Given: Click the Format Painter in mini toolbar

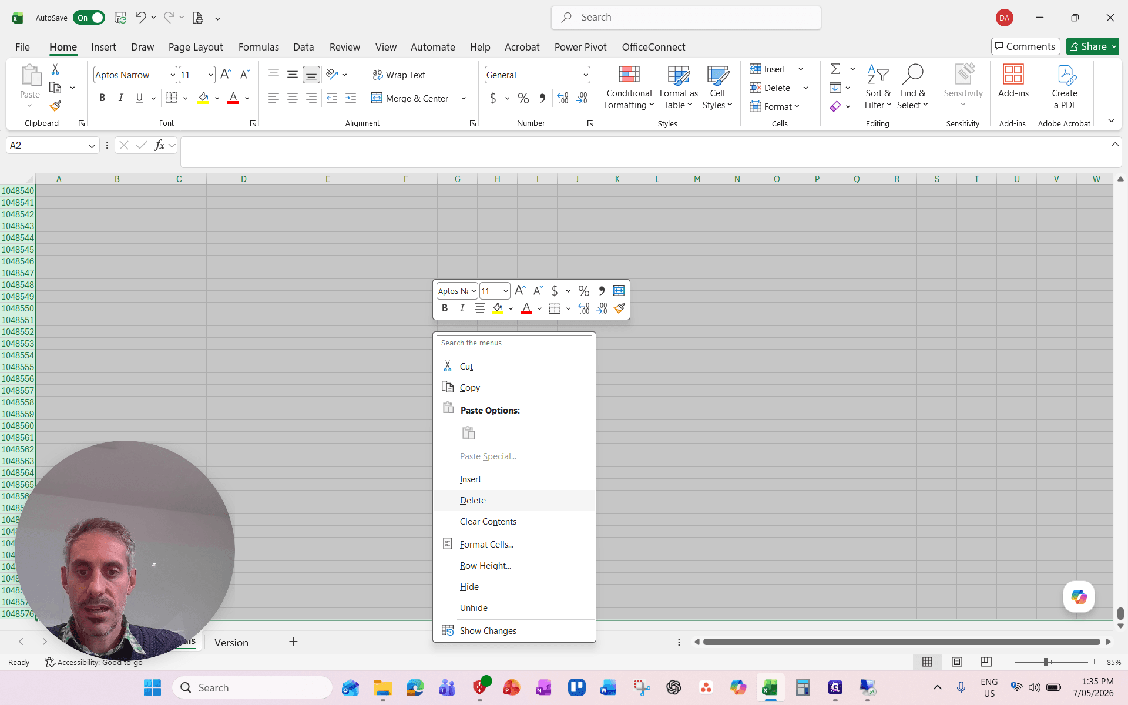Looking at the screenshot, I should click(x=619, y=308).
